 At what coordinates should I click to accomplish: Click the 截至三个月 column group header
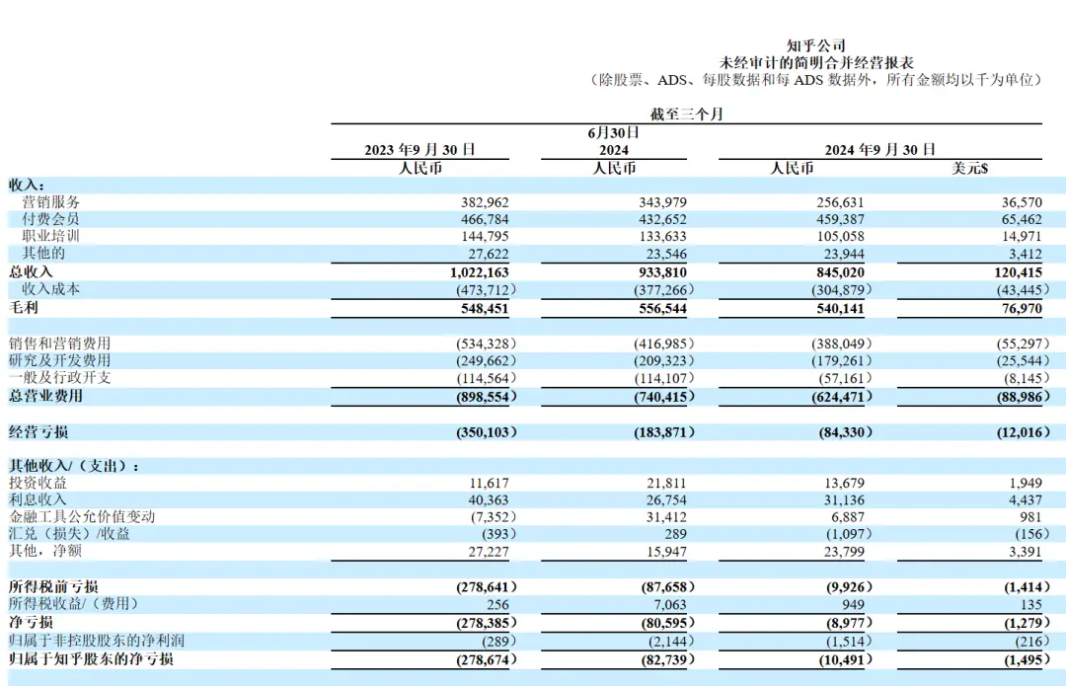pyautogui.click(x=686, y=114)
